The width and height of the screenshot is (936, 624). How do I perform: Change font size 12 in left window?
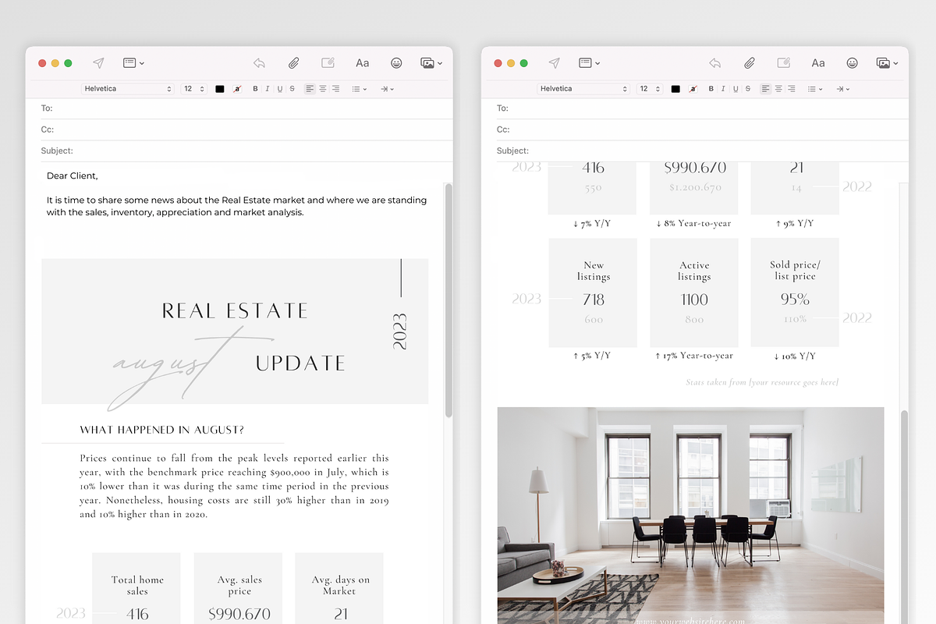click(194, 89)
